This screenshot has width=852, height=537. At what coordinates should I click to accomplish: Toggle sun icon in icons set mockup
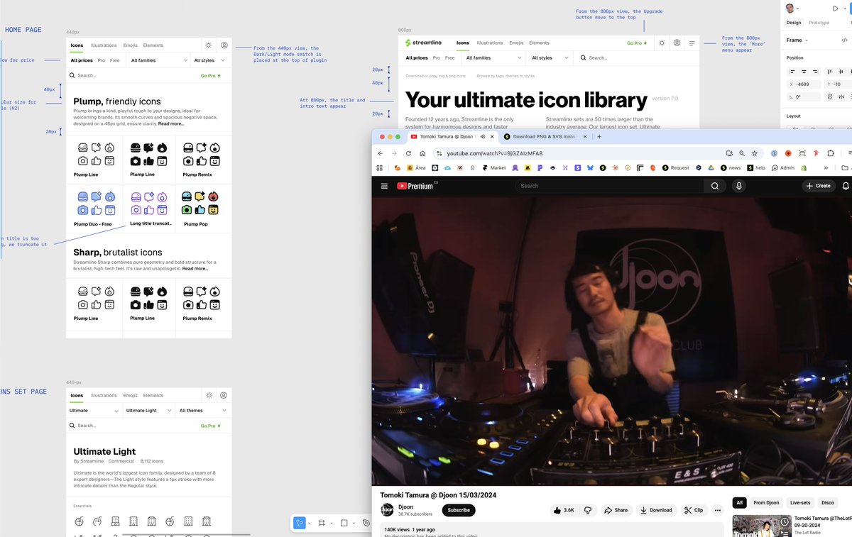(209, 395)
